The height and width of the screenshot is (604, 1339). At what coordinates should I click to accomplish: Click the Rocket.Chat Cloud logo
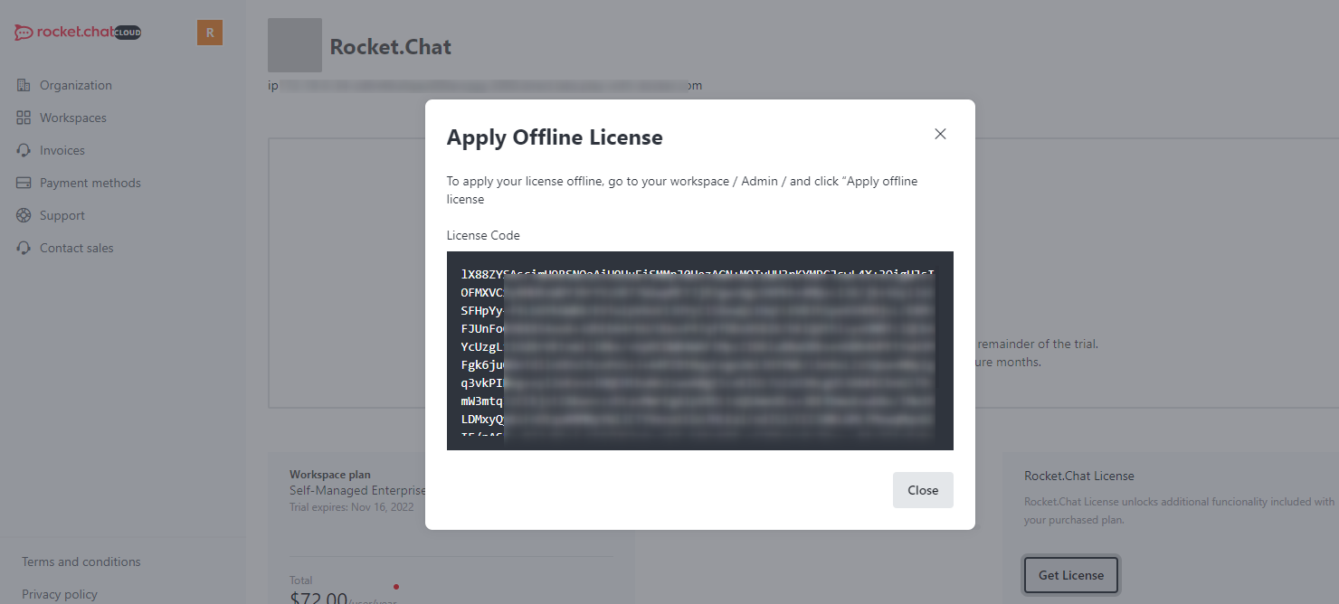pos(78,33)
